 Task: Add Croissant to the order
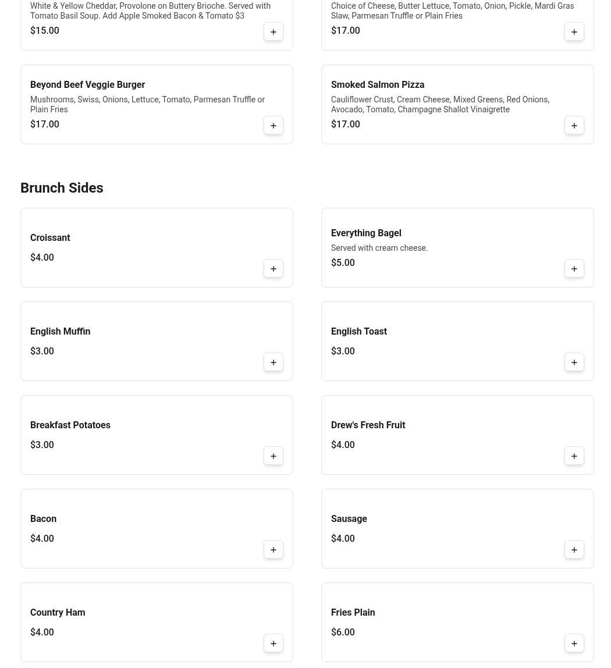coord(273,269)
